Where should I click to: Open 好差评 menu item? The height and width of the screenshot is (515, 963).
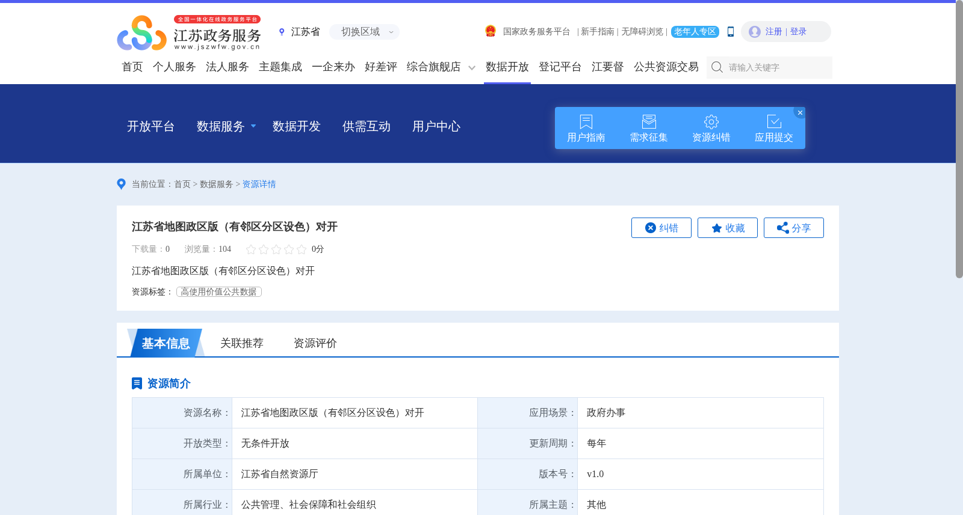(x=381, y=67)
